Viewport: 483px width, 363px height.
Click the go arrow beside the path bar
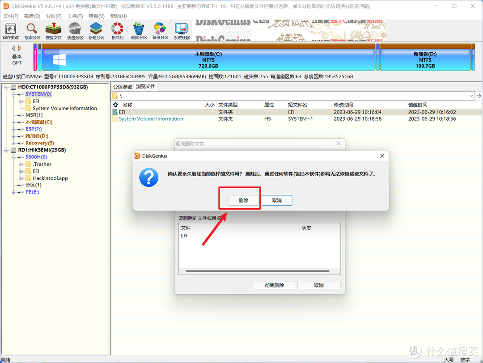[479, 96]
